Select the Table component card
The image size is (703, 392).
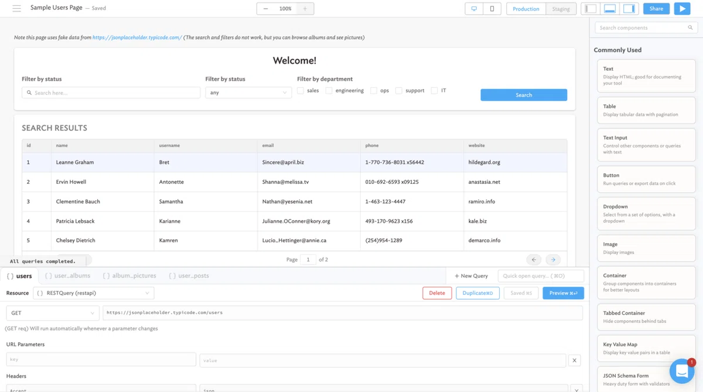click(646, 110)
